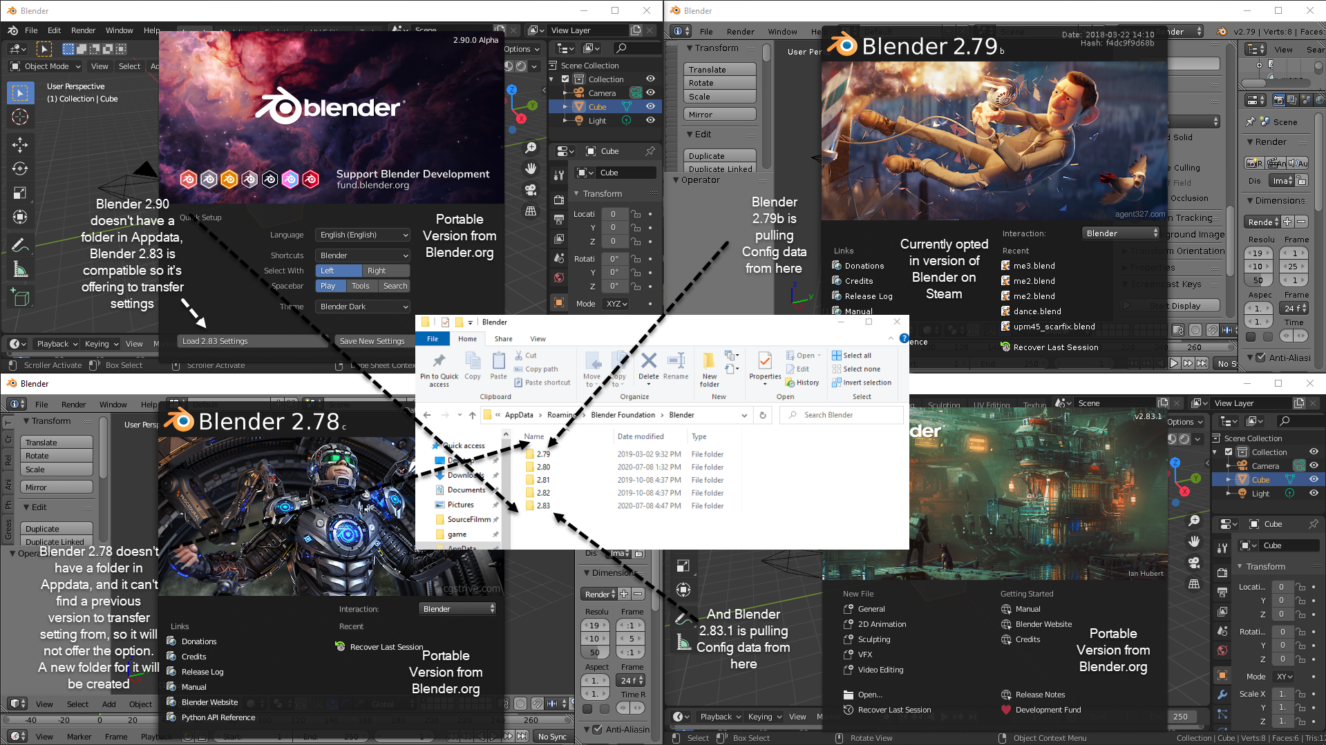Image resolution: width=1326 pixels, height=745 pixels.
Task: Open the Theme dropdown showing Blender Dark
Action: point(363,307)
